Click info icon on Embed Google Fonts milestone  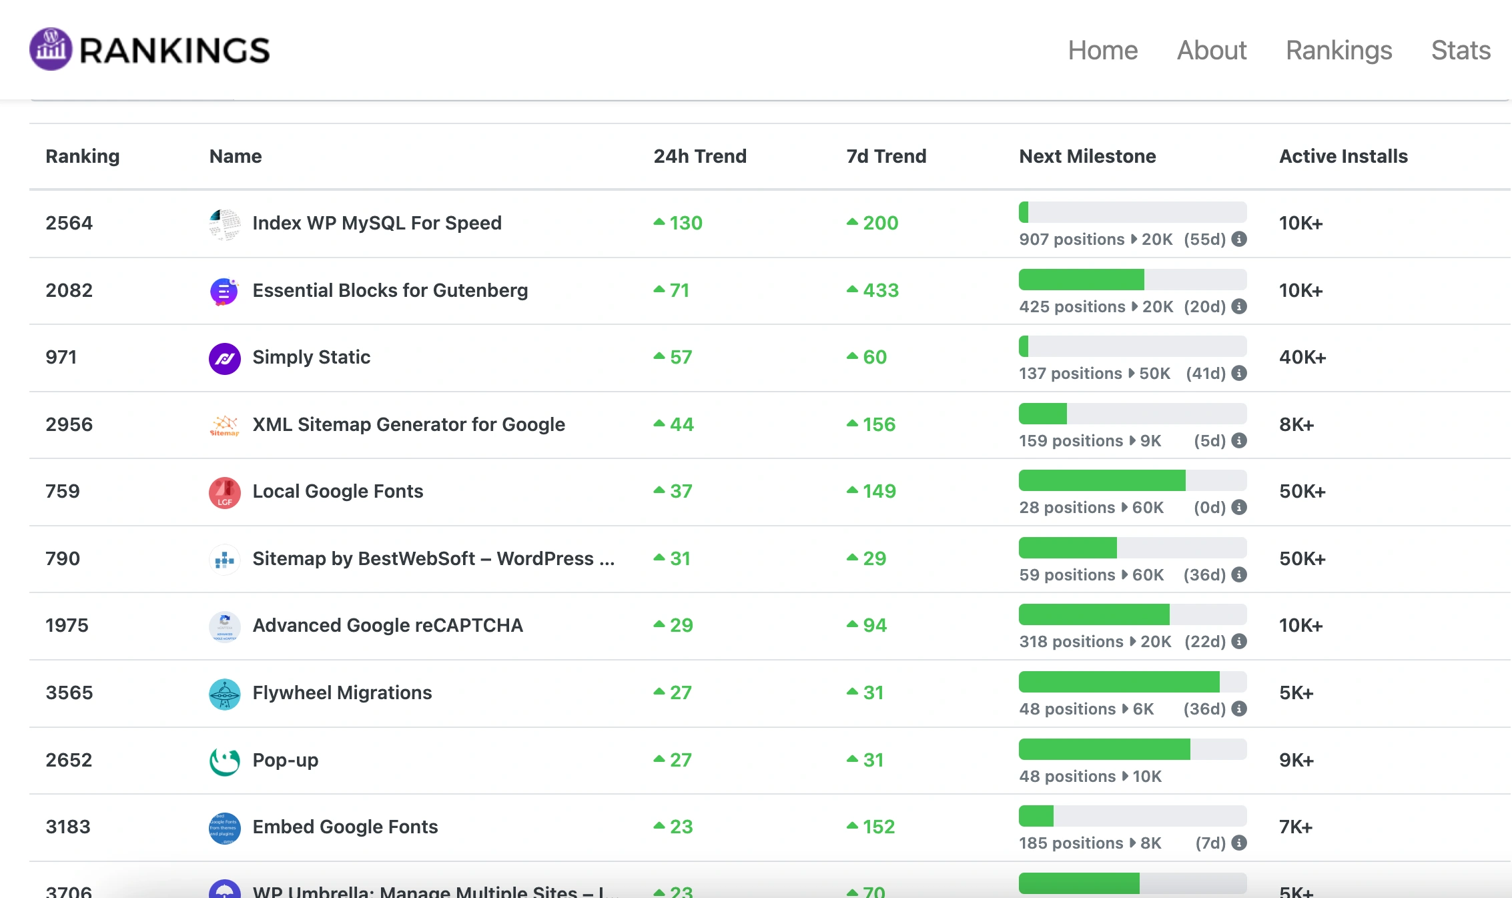(1239, 843)
